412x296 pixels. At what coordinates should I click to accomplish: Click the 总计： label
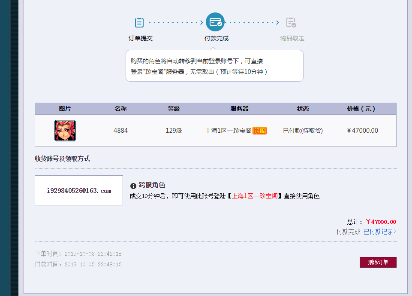tap(355, 222)
